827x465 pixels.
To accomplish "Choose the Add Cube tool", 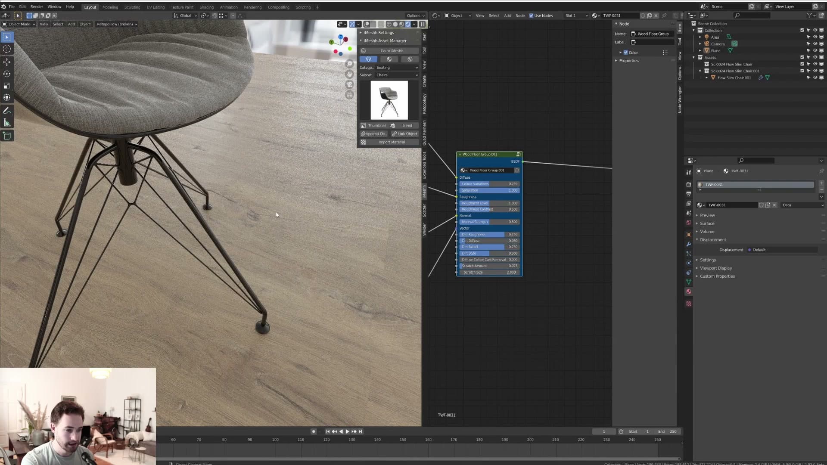I will click(x=7, y=136).
